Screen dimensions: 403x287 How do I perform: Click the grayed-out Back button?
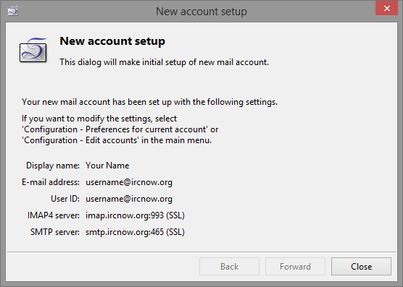point(229,267)
